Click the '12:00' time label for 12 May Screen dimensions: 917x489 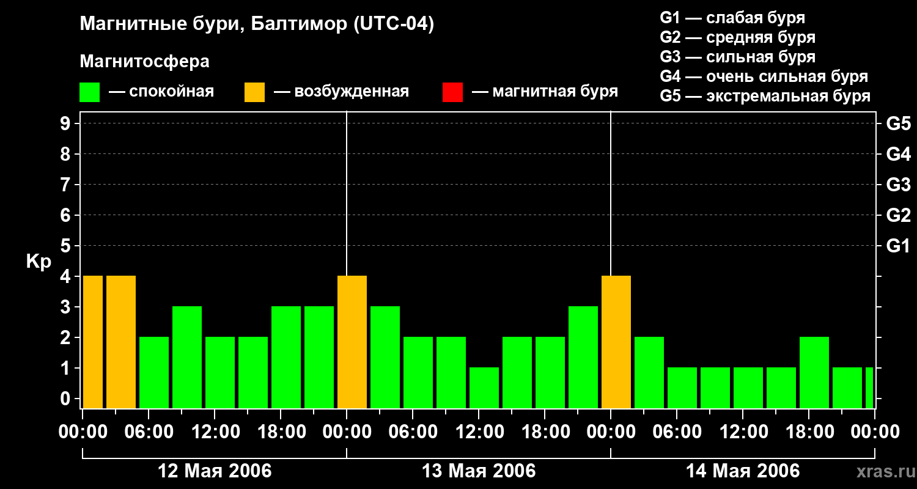click(x=215, y=432)
